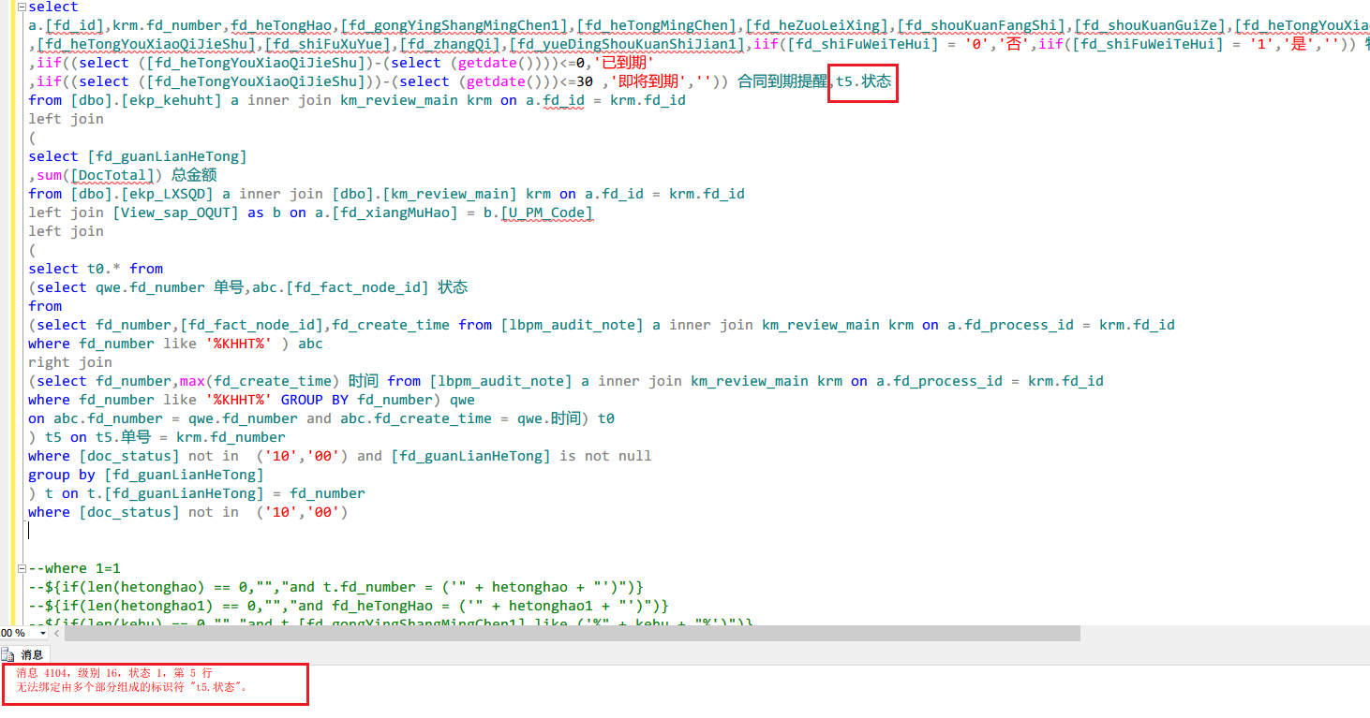Click '状态' alias after [fd_fact_node_id]

click(453, 287)
